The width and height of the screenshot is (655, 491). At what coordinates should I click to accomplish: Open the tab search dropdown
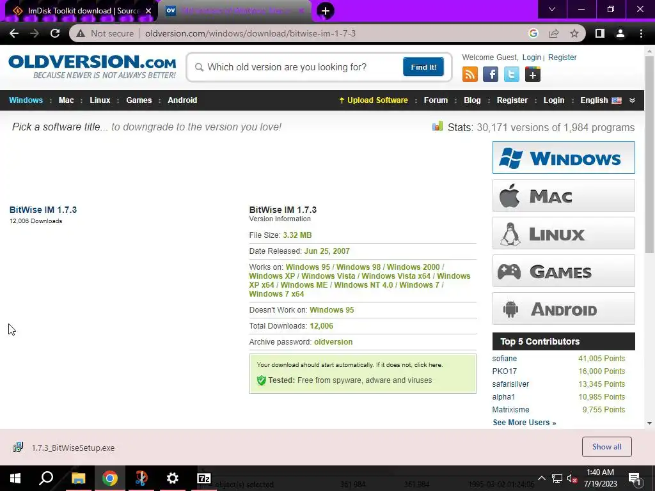(x=552, y=9)
